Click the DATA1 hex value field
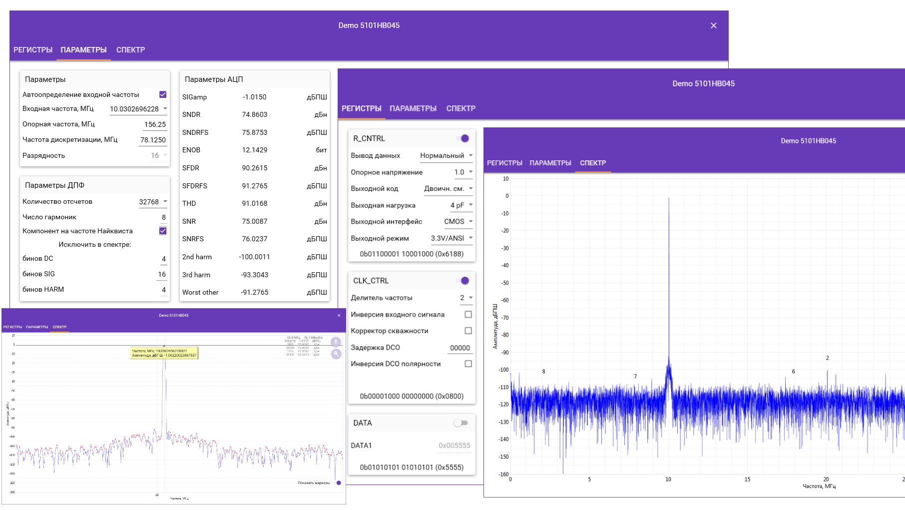 [x=454, y=446]
